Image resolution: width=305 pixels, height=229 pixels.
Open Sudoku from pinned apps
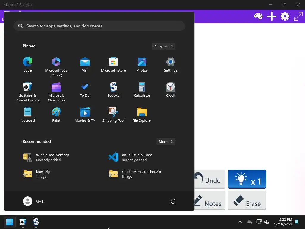[113, 90]
